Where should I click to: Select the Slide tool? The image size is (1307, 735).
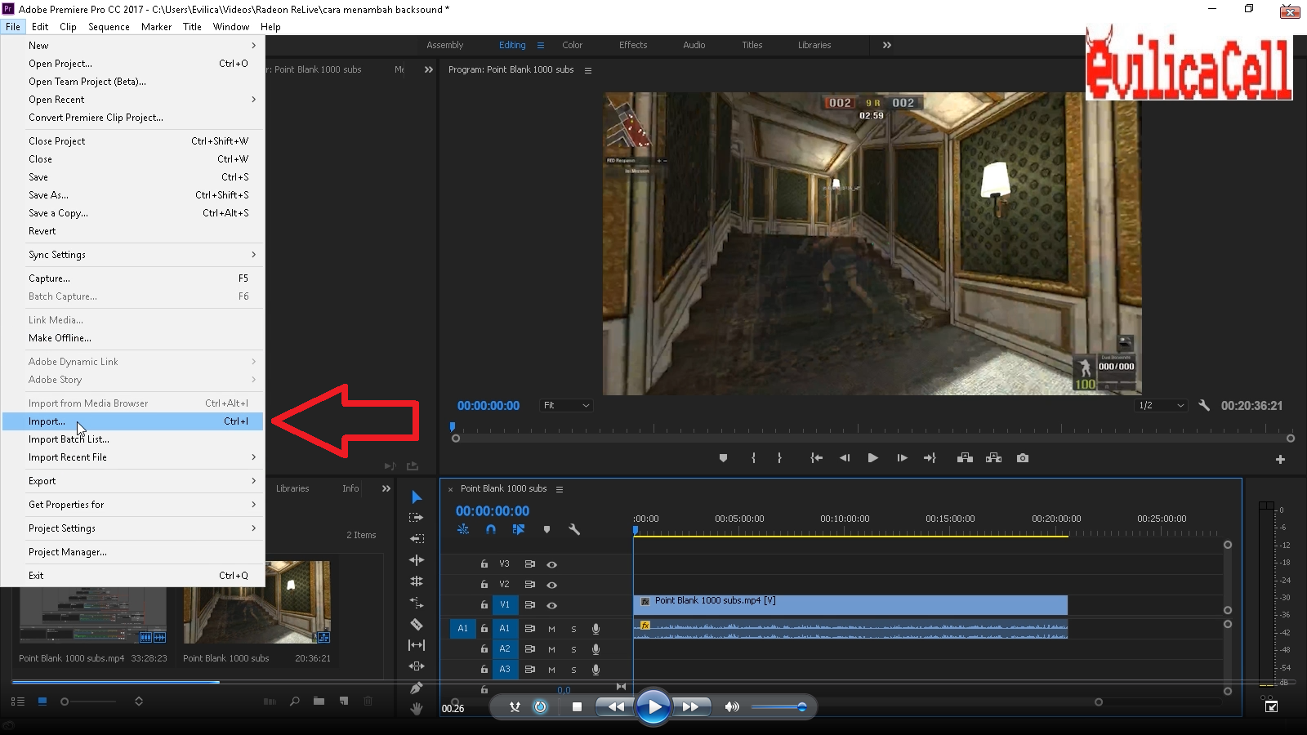[417, 666]
